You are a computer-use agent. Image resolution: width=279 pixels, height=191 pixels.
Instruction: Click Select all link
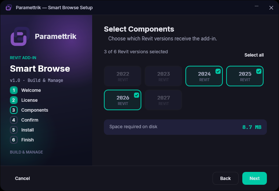click(254, 55)
